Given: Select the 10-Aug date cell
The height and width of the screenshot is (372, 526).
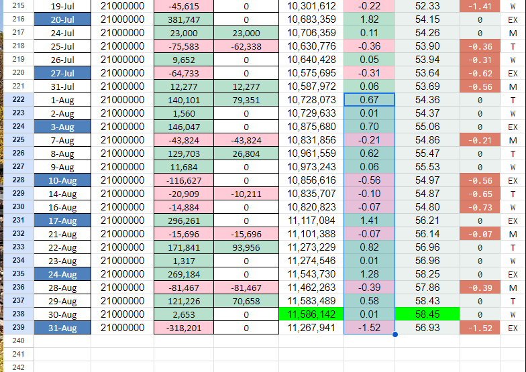Looking at the screenshot, I should (62, 180).
